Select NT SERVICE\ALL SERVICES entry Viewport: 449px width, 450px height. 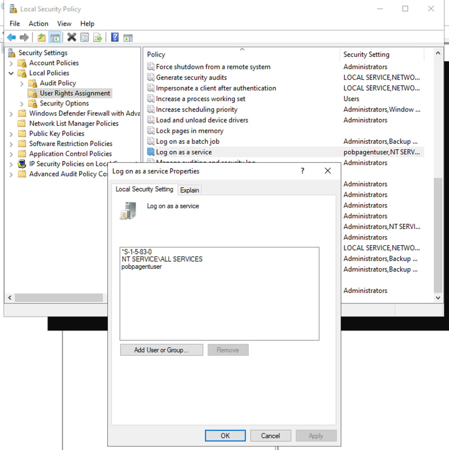point(162,259)
